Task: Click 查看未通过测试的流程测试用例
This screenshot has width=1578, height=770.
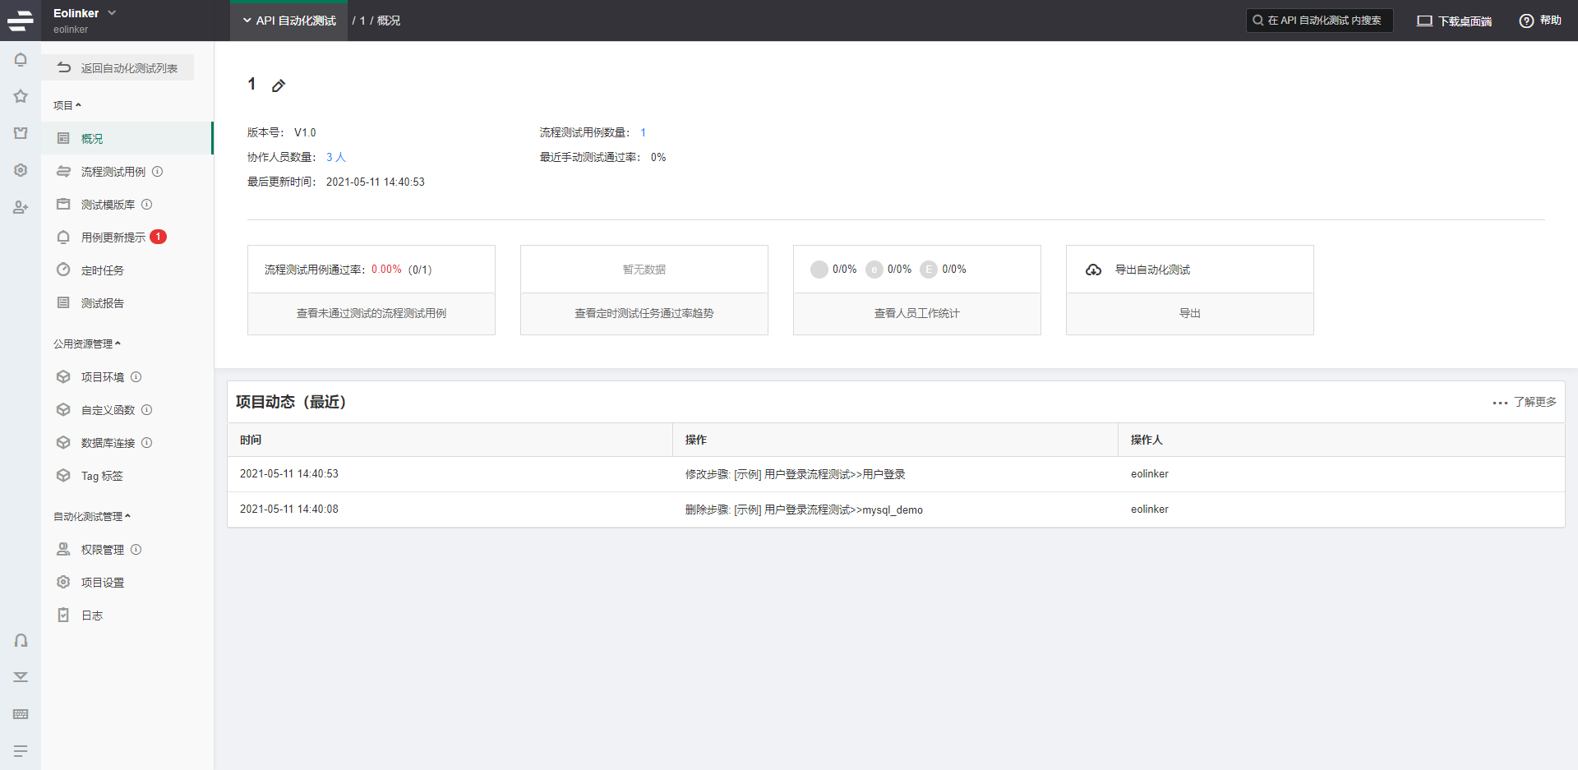Action: click(x=371, y=313)
